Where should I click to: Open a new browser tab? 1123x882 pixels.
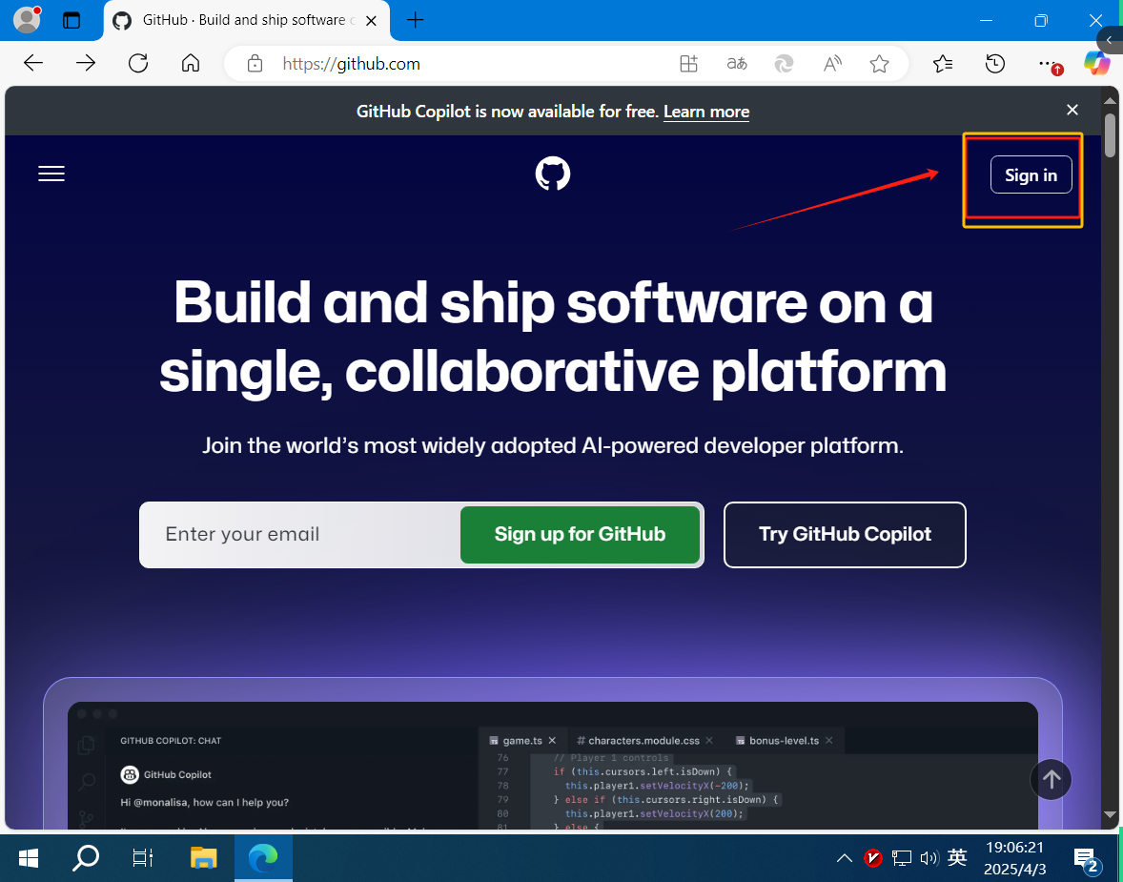[x=416, y=20]
